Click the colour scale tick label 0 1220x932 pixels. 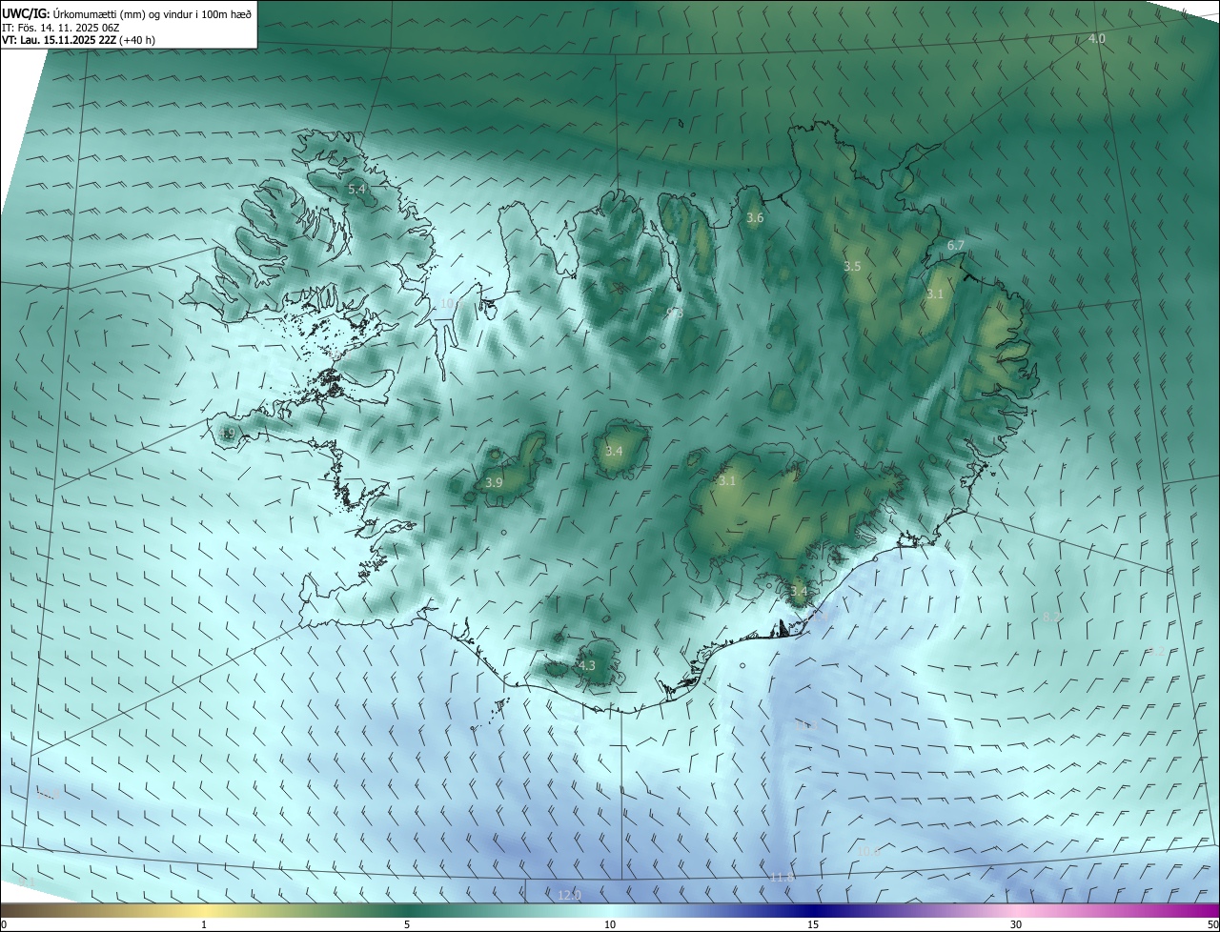[x=3, y=924]
